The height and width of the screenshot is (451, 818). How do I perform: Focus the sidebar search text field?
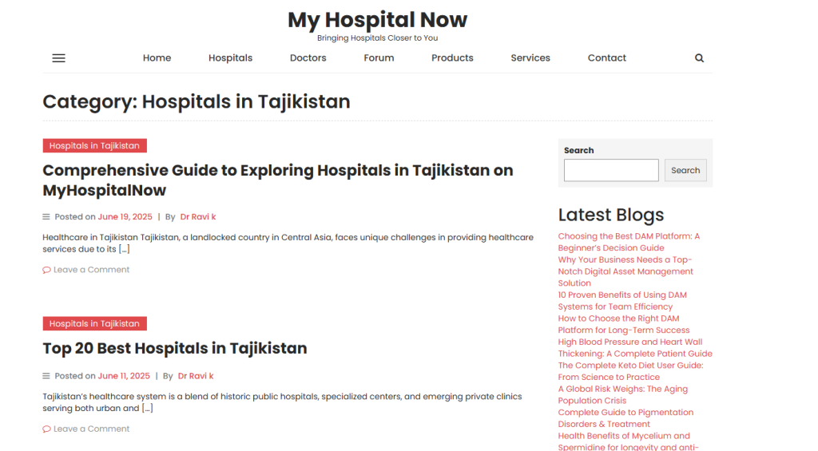[x=611, y=171]
